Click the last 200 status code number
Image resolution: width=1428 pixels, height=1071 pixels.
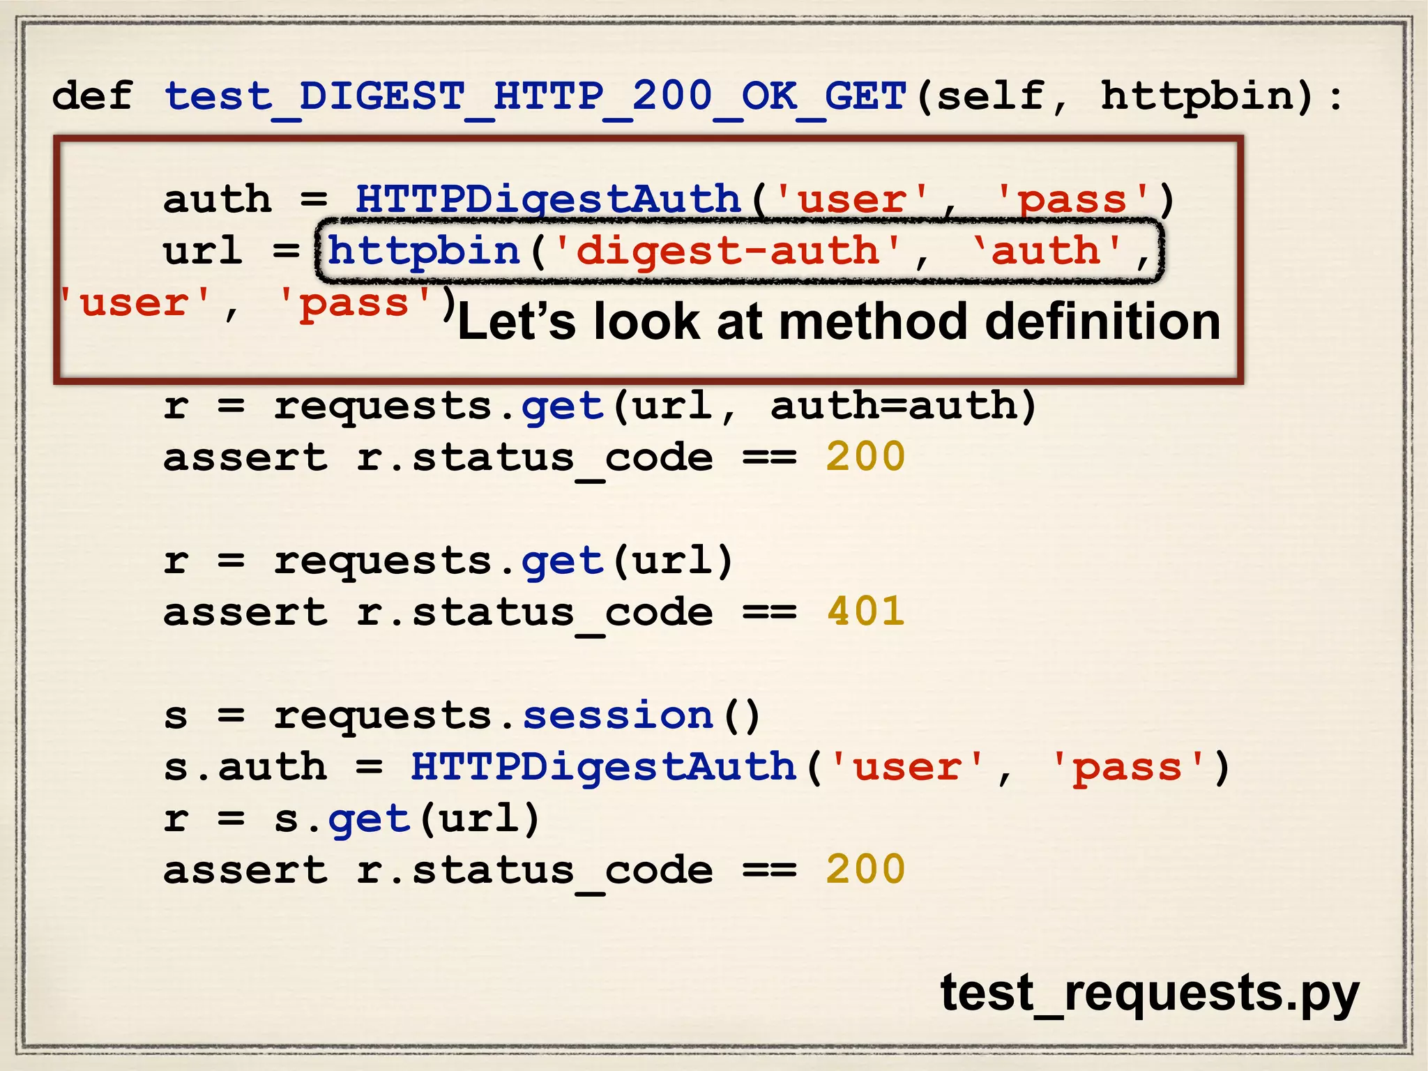pyautogui.click(x=865, y=870)
